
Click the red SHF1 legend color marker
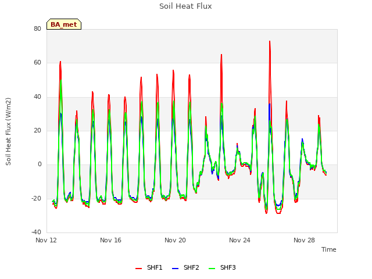coord(138,269)
